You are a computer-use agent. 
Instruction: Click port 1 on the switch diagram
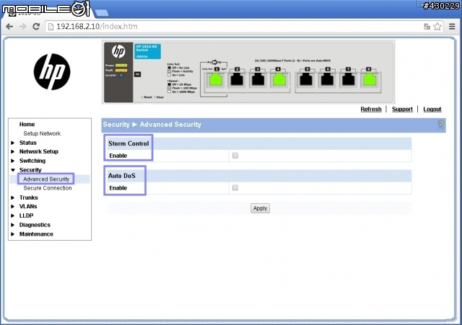pos(216,80)
